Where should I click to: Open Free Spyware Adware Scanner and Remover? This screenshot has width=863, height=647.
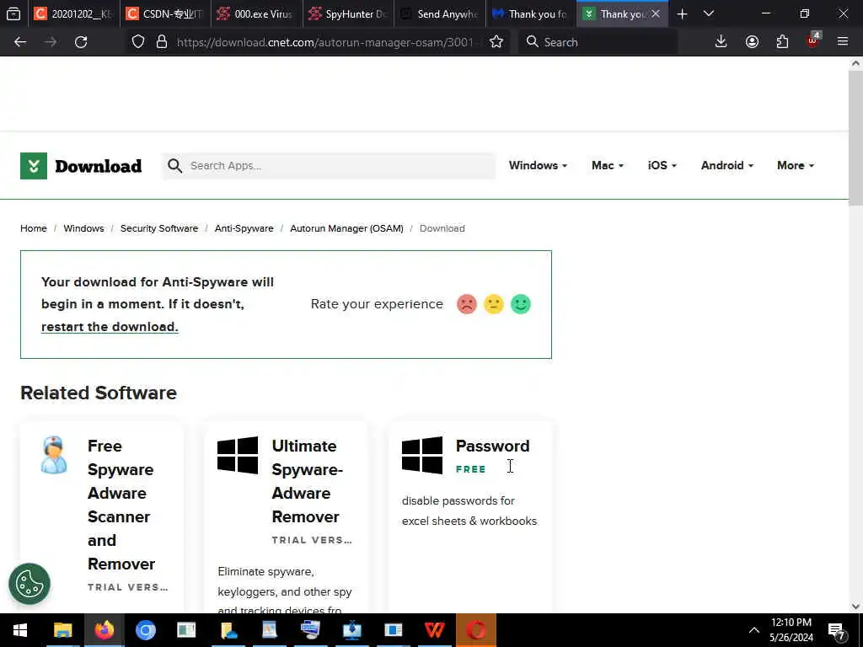pyautogui.click(x=121, y=505)
